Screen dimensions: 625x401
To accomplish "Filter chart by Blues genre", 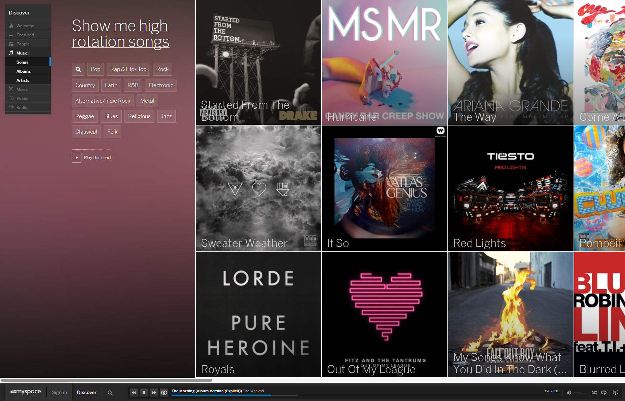I will click(111, 116).
